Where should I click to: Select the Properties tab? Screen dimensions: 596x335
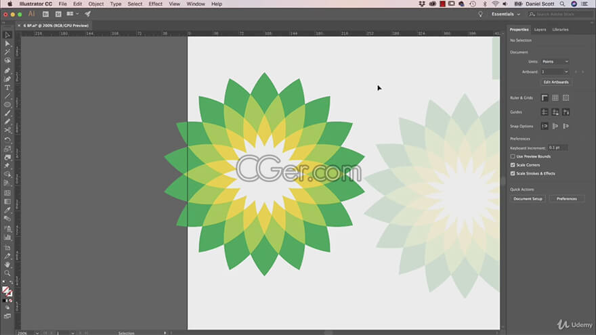point(519,30)
